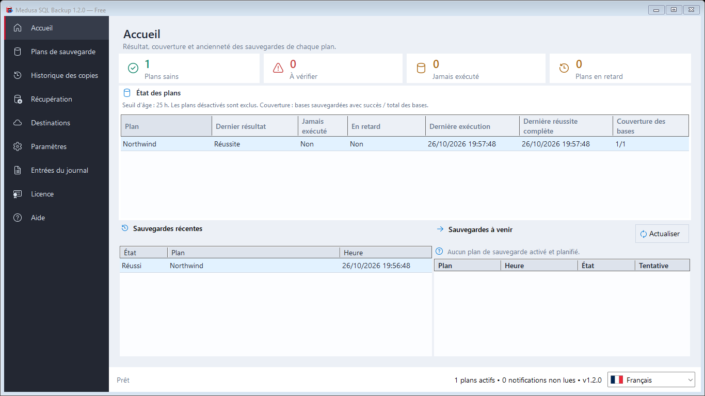Click the database icon next to État des plans
705x396 pixels.
(x=127, y=93)
